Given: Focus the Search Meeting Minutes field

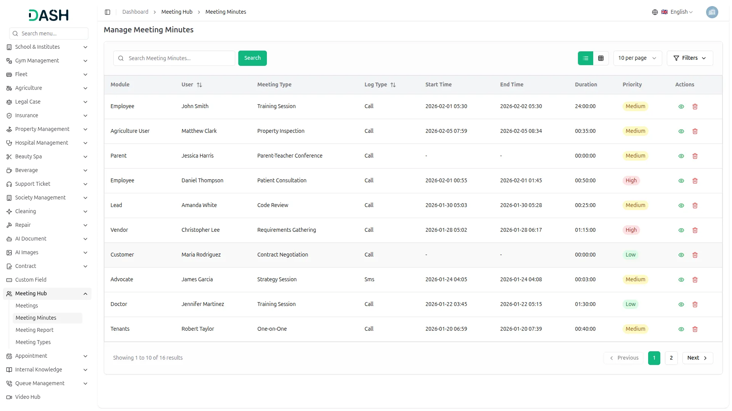Looking at the screenshot, I should coord(179,58).
